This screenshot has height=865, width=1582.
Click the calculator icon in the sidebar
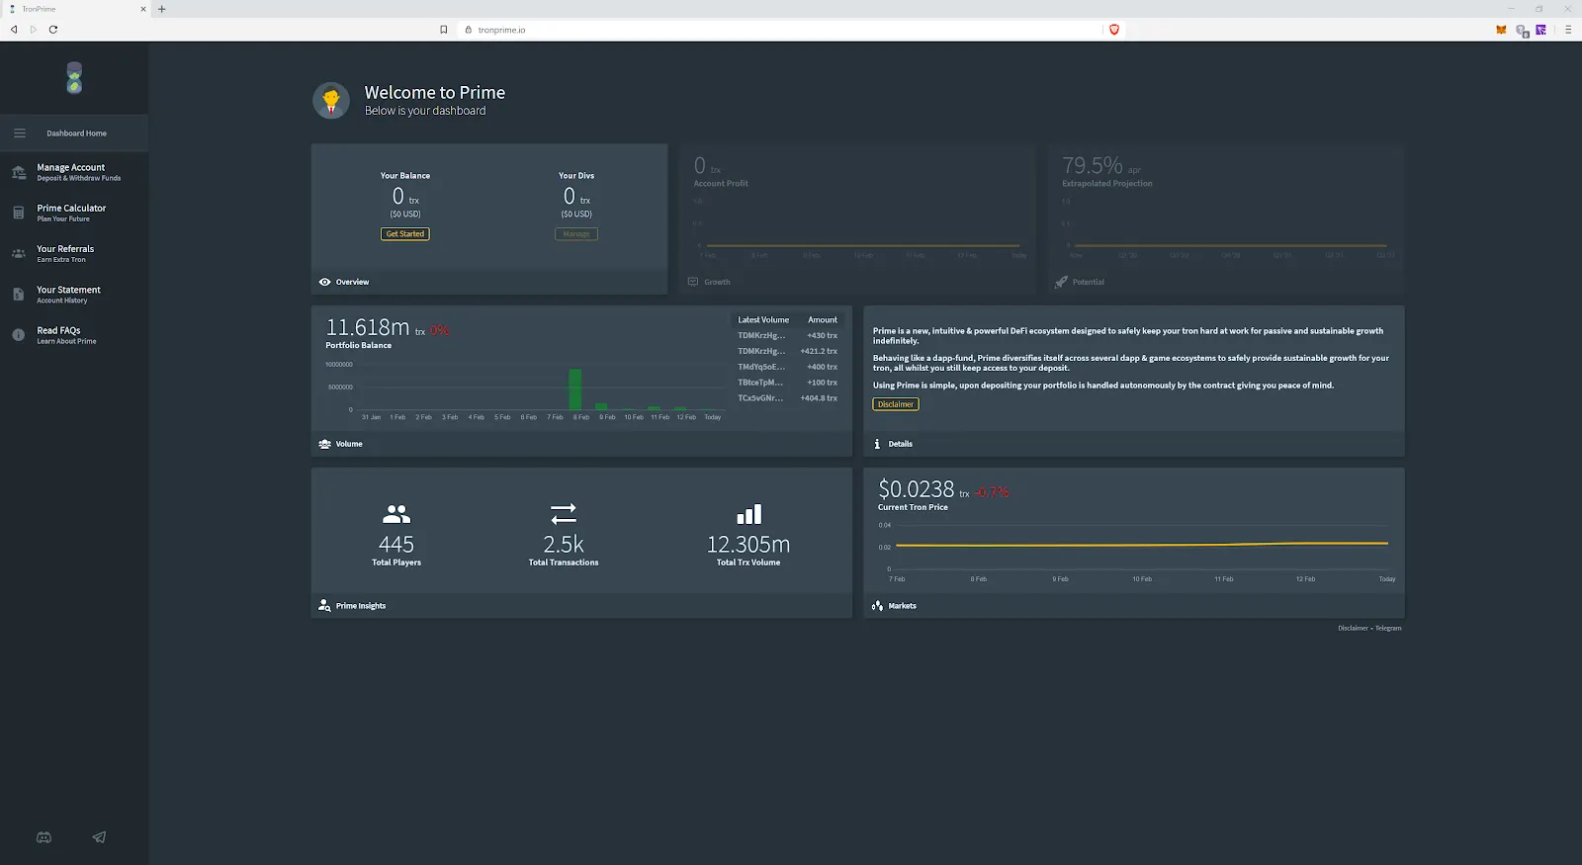click(18, 213)
